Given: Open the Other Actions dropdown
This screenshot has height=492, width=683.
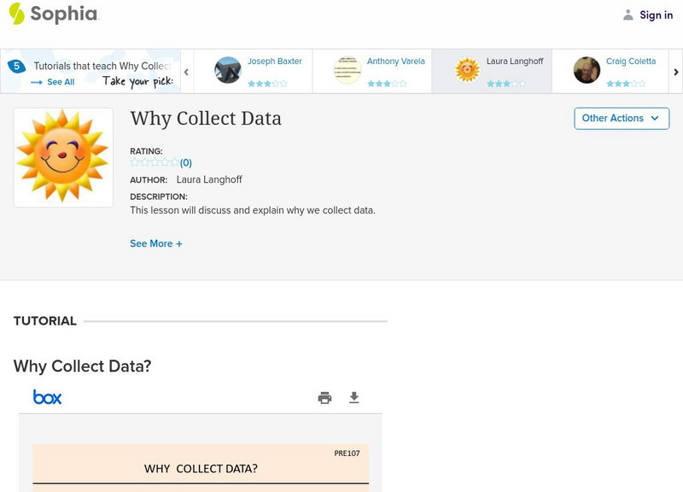Looking at the screenshot, I should point(621,119).
